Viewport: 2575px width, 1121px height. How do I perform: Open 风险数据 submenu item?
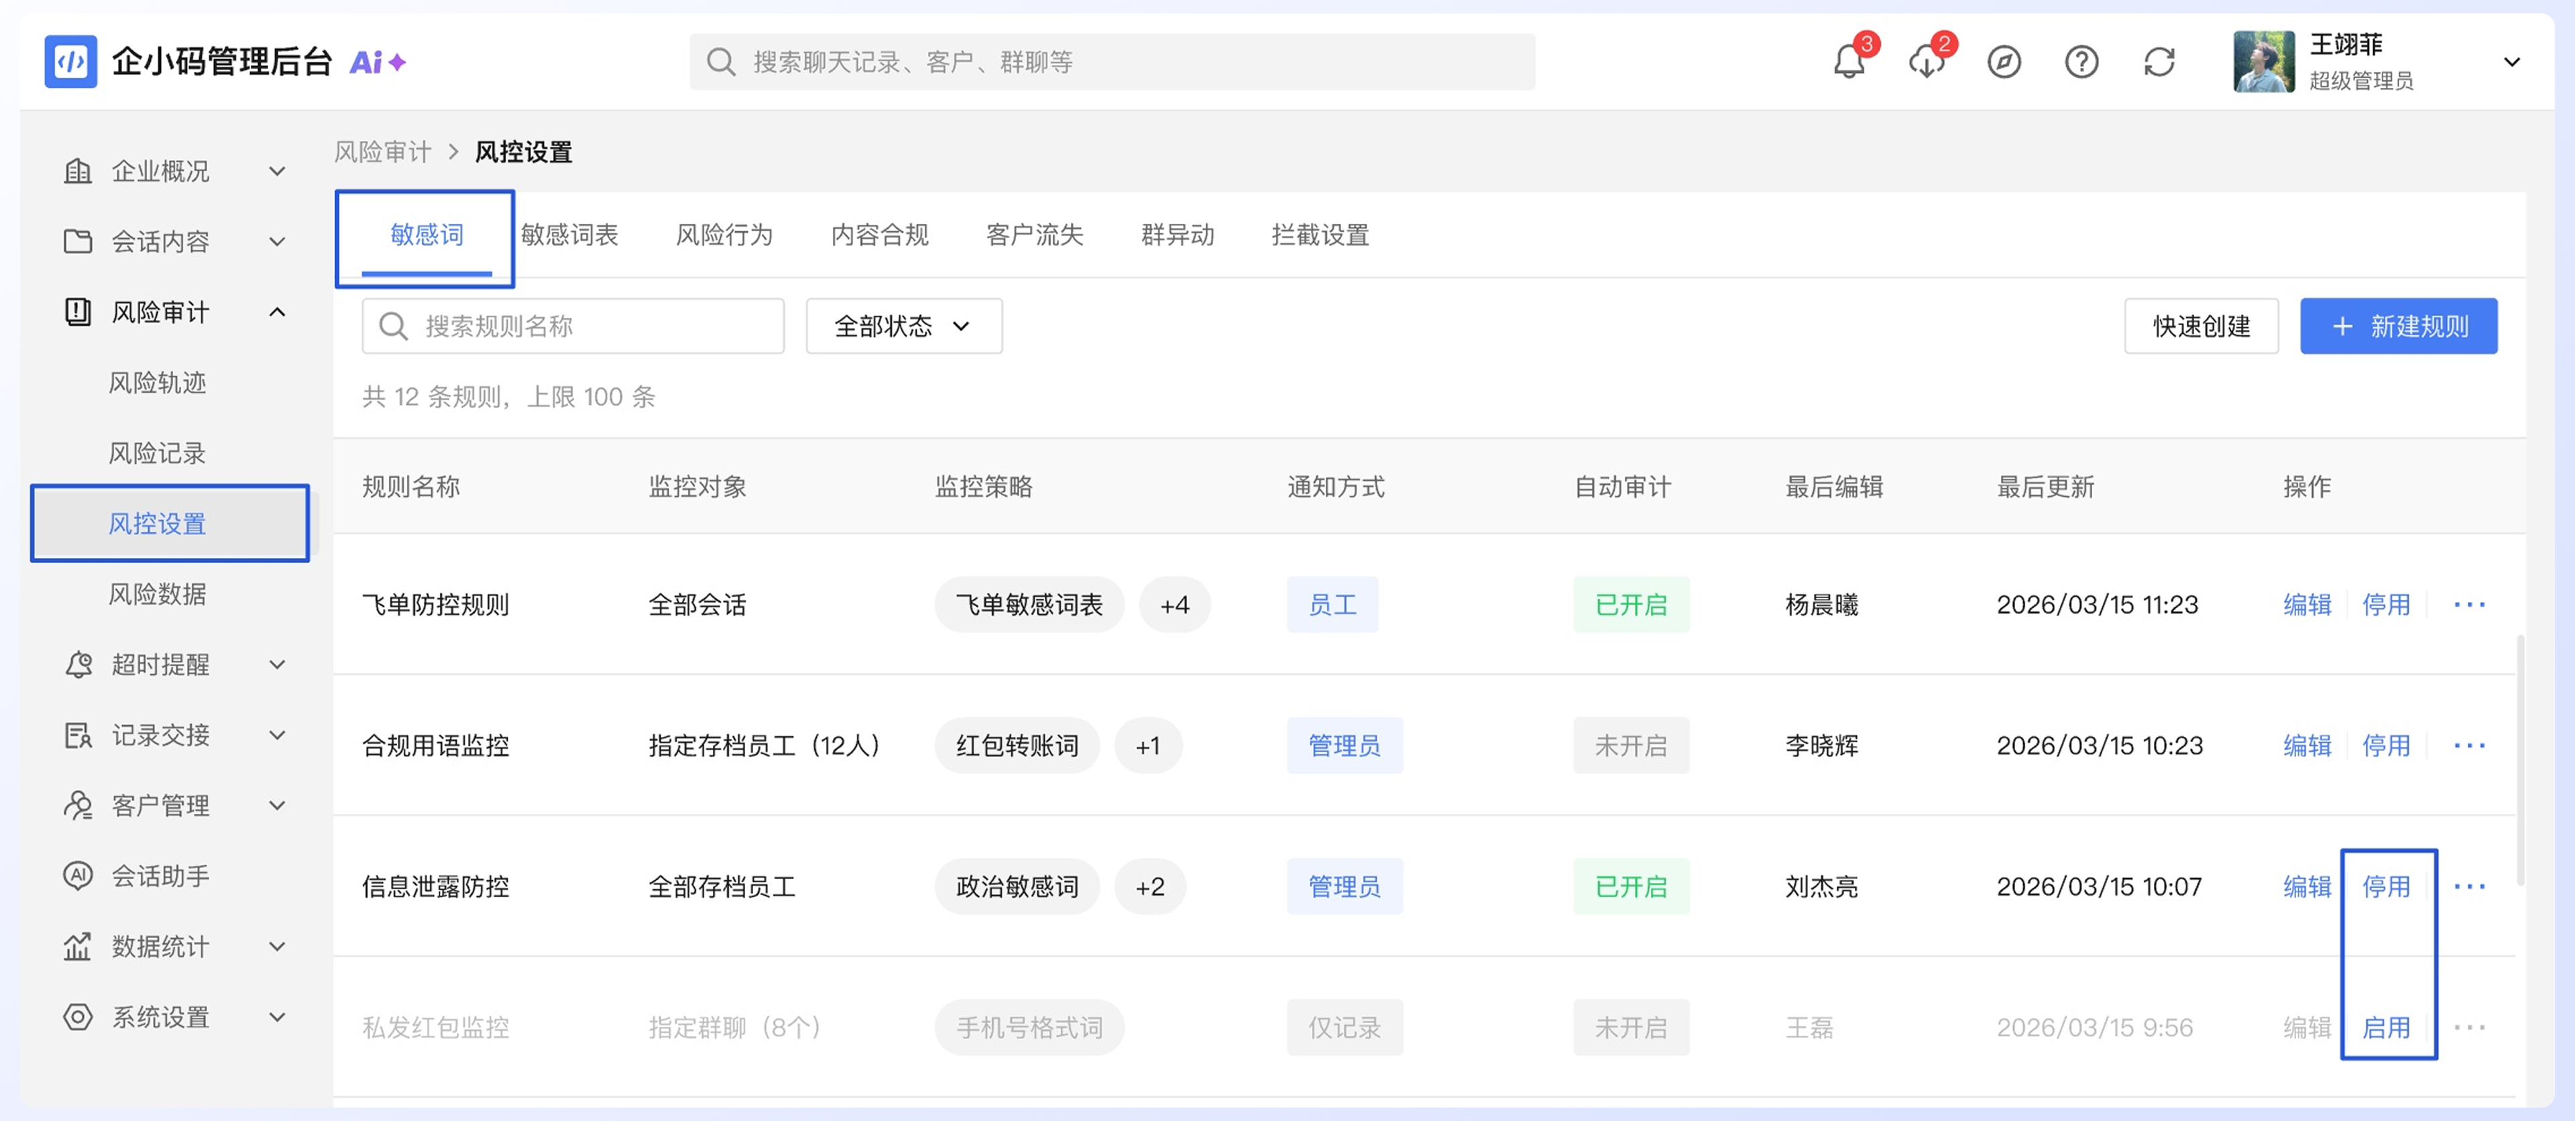point(157,595)
